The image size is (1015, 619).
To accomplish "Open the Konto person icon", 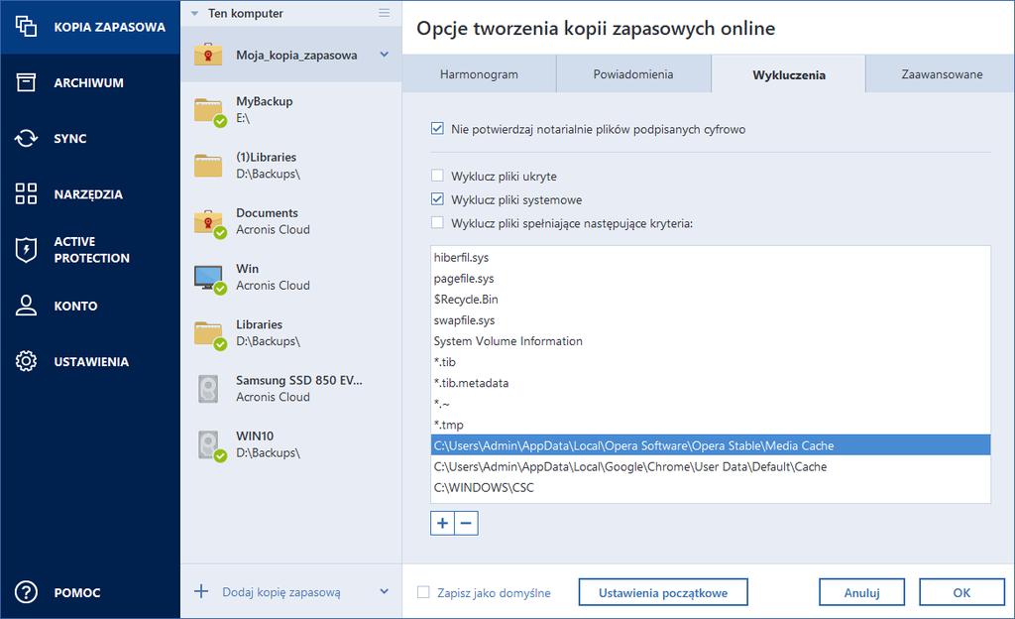I will (26, 305).
